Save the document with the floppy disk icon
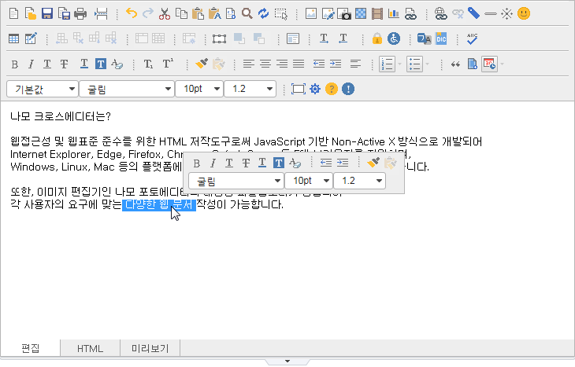This screenshot has height=367, width=575. coord(47,14)
